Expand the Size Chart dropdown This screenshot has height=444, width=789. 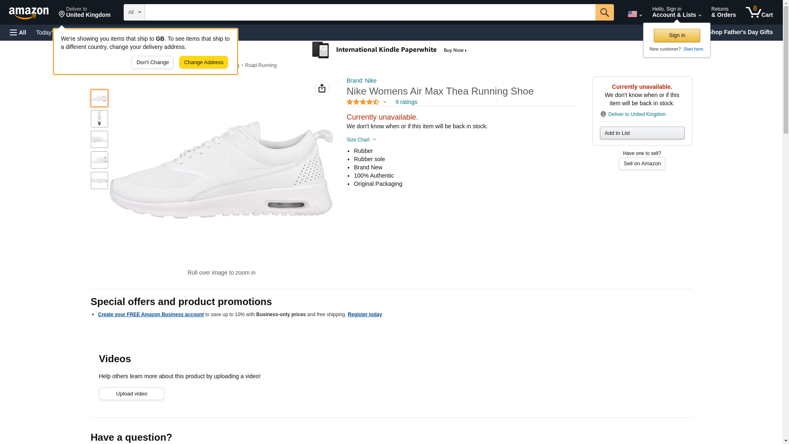click(361, 140)
